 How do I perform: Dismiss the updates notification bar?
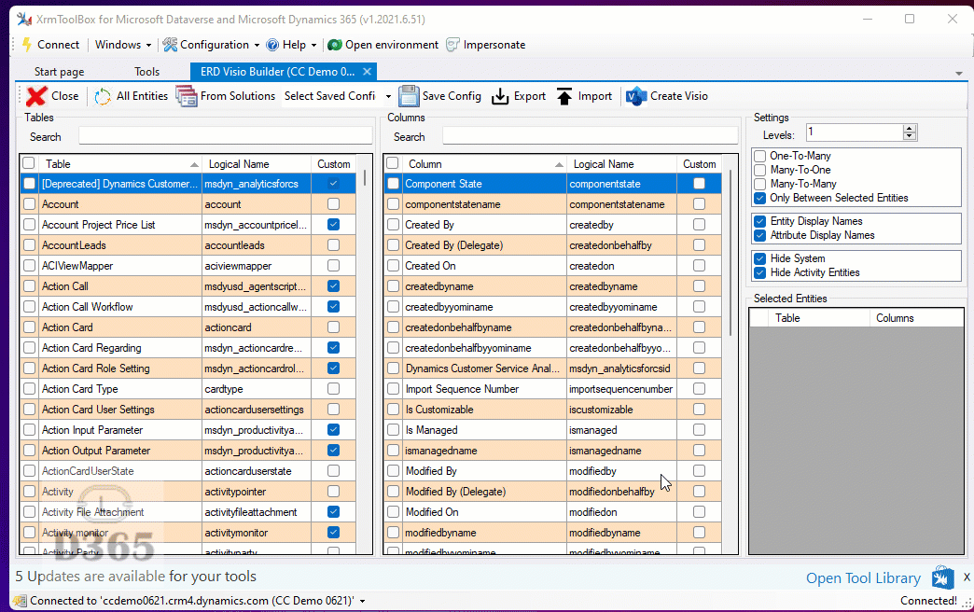click(967, 577)
